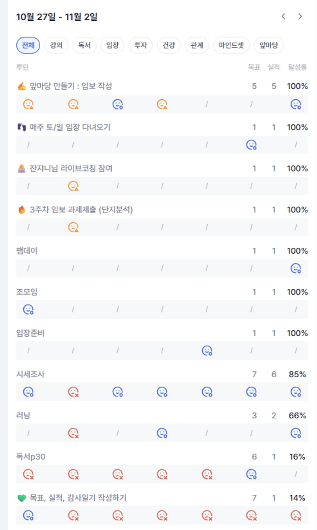The height and width of the screenshot is (530, 317).
Task: Click orange face in 잔쟈니님 라이브코칭 row
Action: click(x=73, y=186)
